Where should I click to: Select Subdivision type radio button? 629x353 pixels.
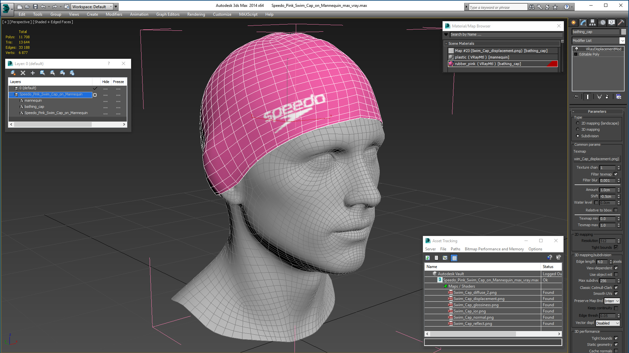pyautogui.click(x=578, y=136)
